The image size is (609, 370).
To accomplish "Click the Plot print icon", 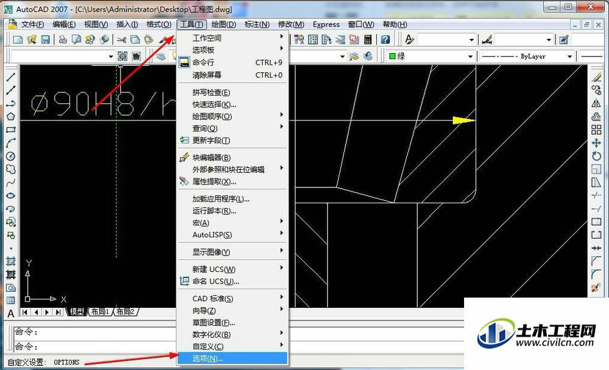I will point(63,39).
